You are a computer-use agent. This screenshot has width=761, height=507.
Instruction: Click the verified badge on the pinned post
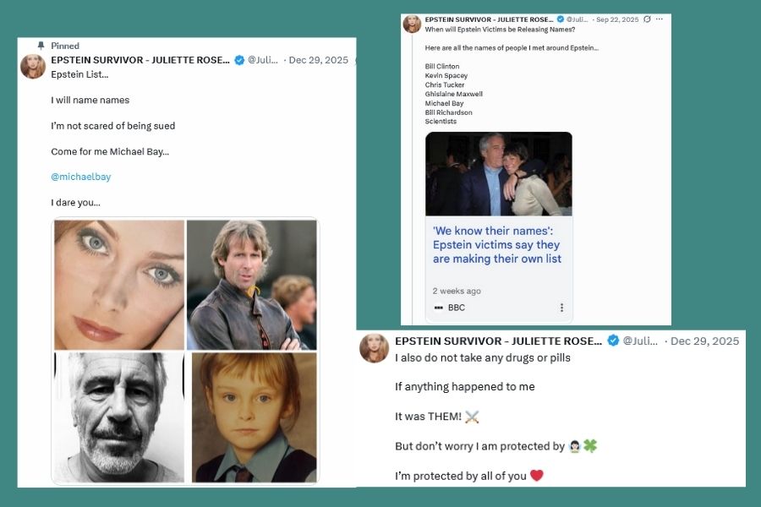pos(239,61)
